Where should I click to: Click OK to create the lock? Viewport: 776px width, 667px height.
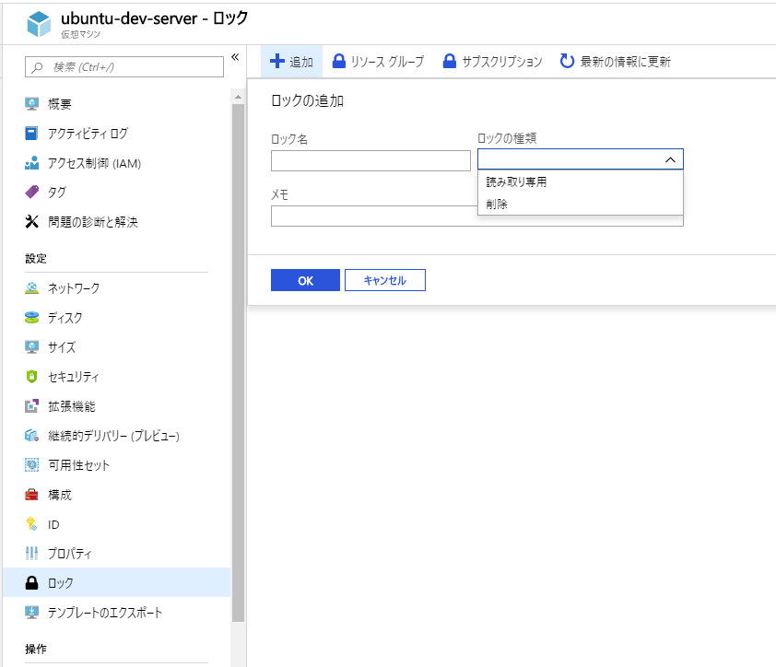coord(305,279)
